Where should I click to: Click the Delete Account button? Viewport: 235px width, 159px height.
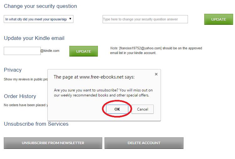(144, 143)
